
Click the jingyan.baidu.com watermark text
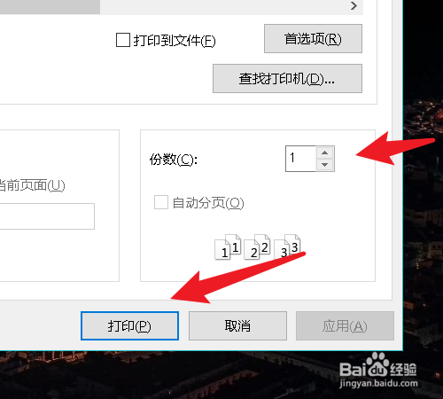point(378,384)
